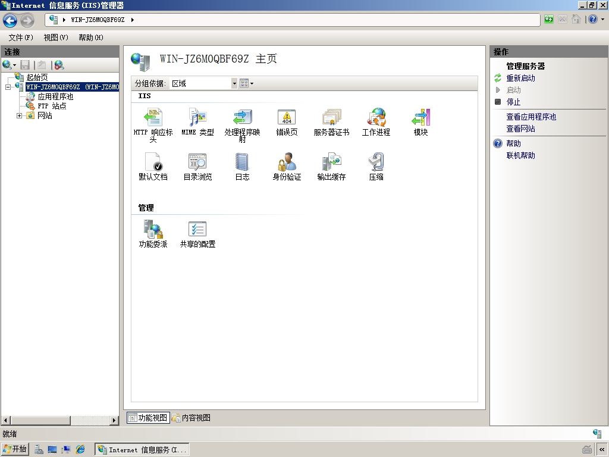
Task: Click the help question-mark icon in toolbar
Action: coord(593,20)
